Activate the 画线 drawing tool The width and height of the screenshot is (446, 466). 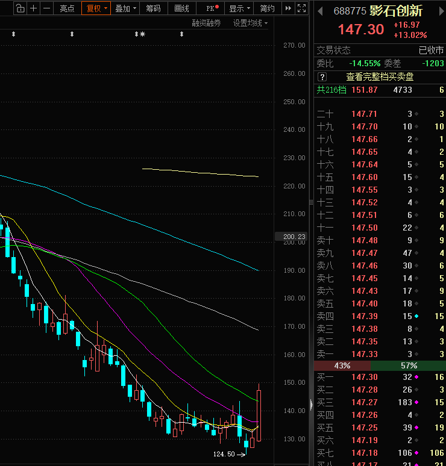(x=182, y=8)
